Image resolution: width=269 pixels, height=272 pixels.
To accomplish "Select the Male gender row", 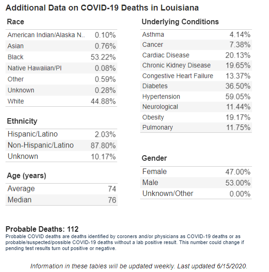I will pos(196,183).
